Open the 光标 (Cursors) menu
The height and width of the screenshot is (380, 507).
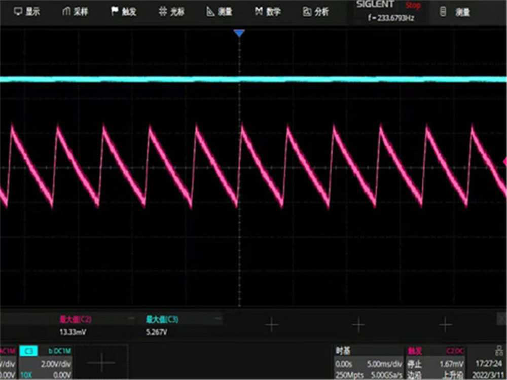click(x=172, y=12)
